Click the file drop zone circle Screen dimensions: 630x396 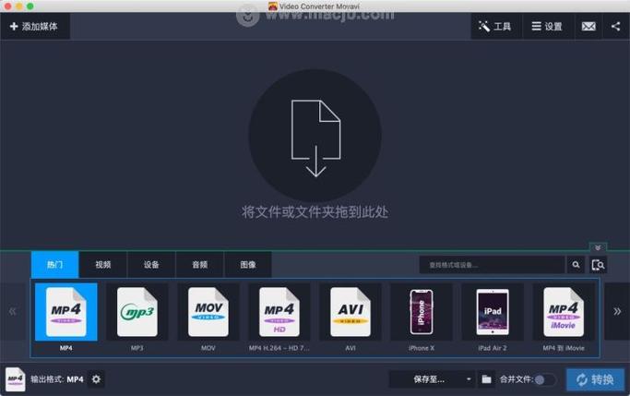point(315,135)
